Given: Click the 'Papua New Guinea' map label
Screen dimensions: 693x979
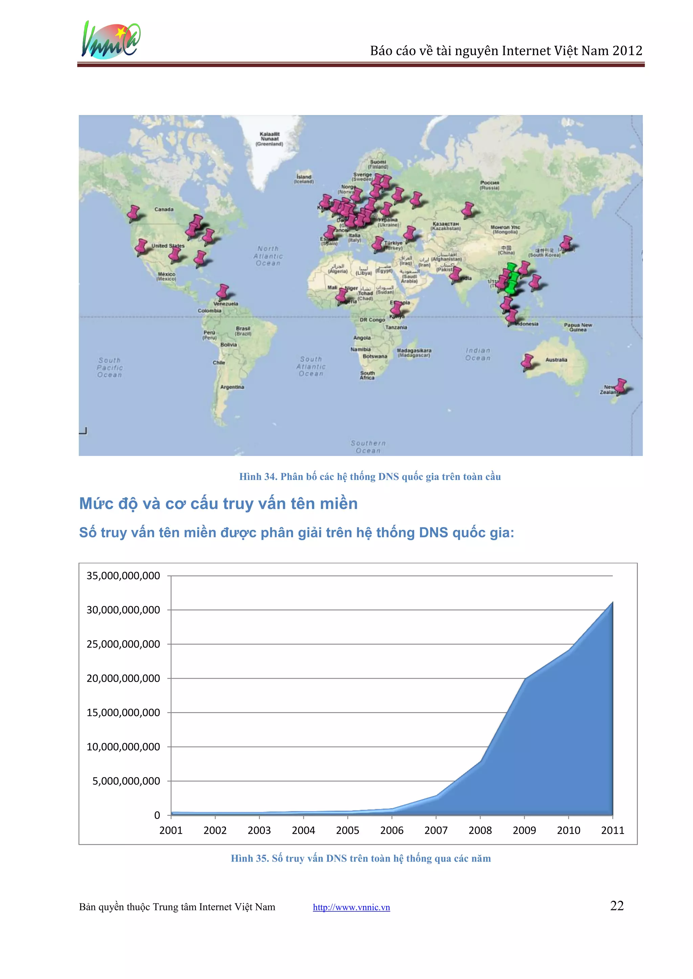Looking at the screenshot, I should [x=578, y=327].
